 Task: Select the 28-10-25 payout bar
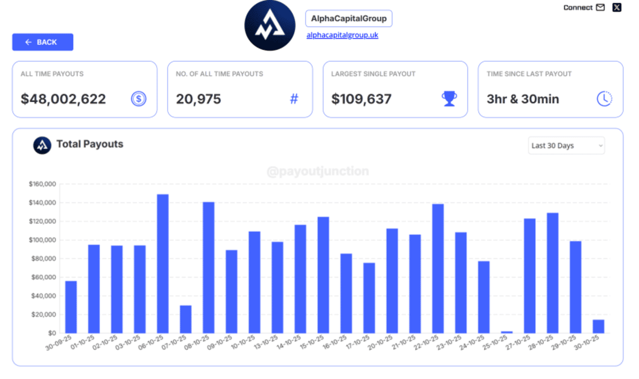[x=553, y=273]
